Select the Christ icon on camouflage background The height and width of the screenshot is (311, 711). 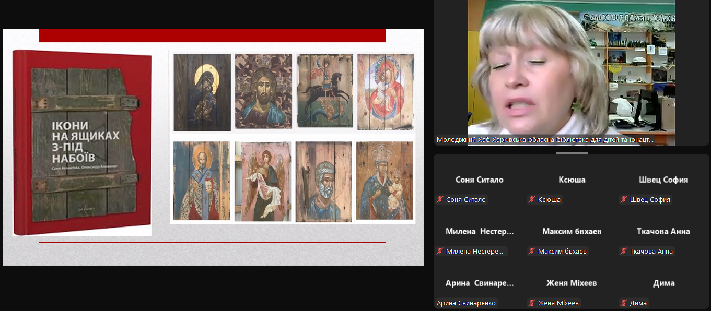pos(264,91)
